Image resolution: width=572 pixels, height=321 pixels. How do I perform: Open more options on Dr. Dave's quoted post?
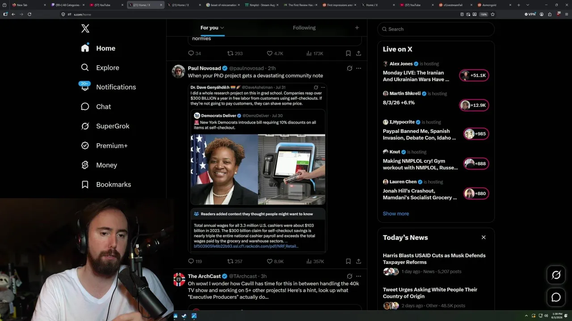pos(323,87)
